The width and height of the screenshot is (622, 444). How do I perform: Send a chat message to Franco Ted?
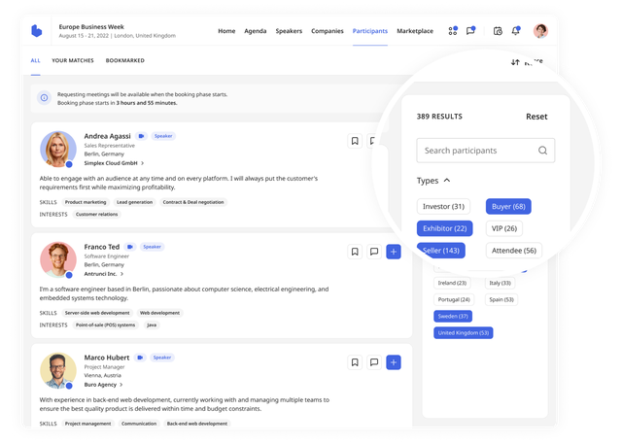(x=374, y=252)
